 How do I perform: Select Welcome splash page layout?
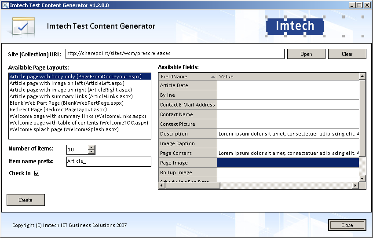coord(64,129)
